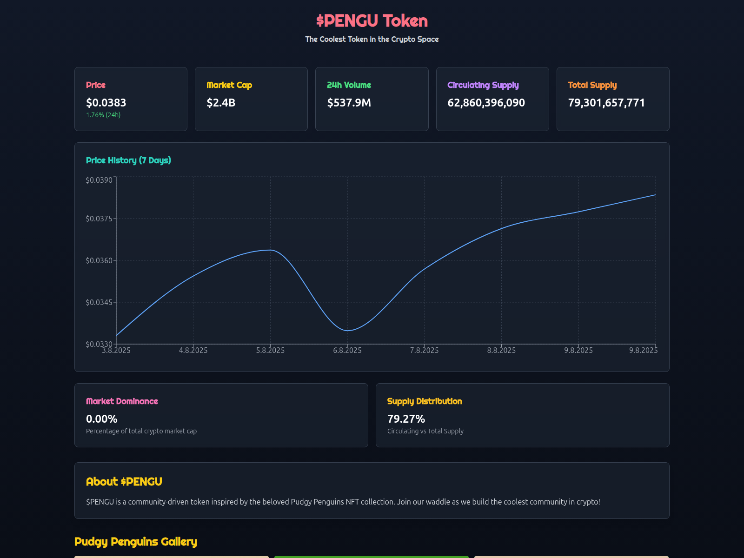Click 'Circulating vs Total Supply' caption
The width and height of the screenshot is (744, 558).
[425, 431]
